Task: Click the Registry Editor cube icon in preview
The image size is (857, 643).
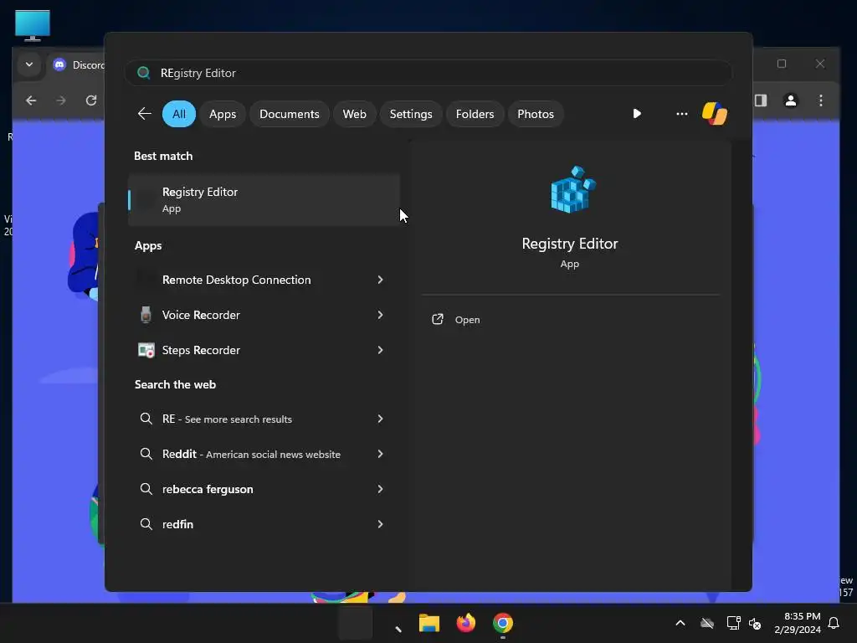Action: pyautogui.click(x=572, y=189)
